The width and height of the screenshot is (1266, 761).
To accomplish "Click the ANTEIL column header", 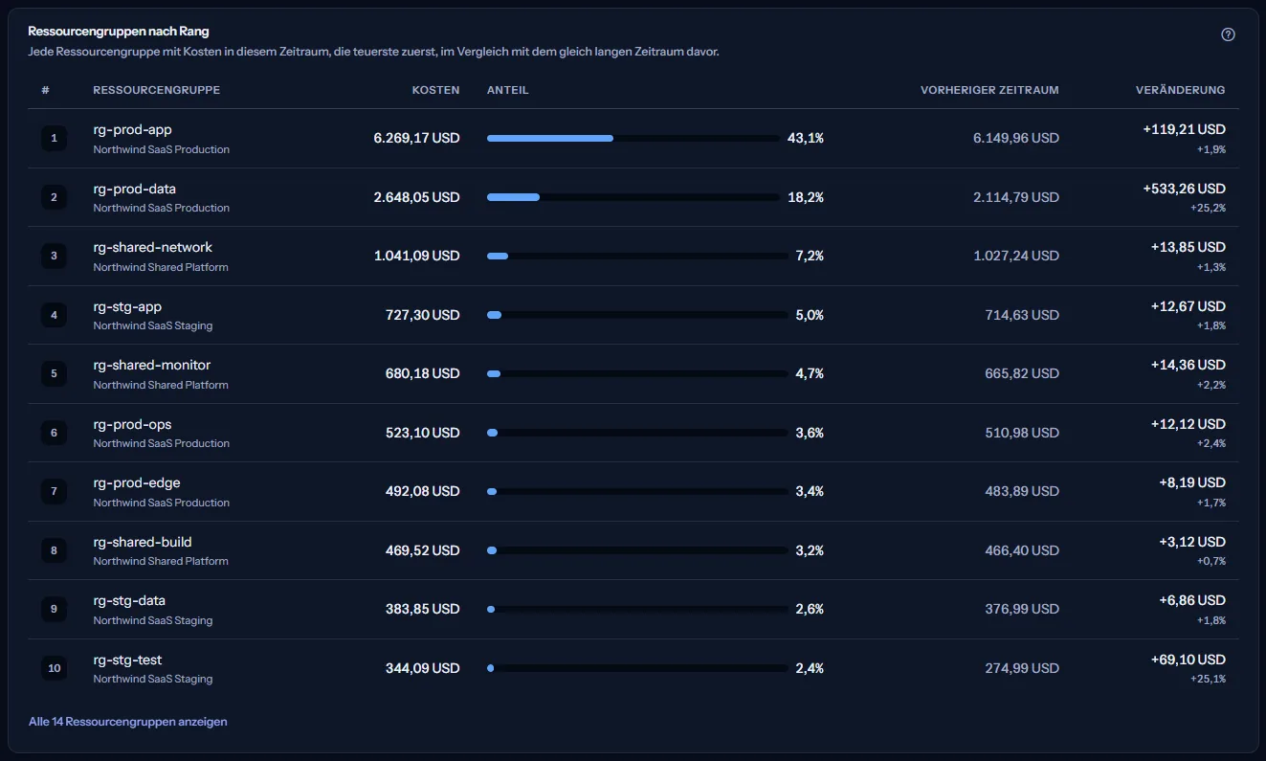I will tap(508, 90).
